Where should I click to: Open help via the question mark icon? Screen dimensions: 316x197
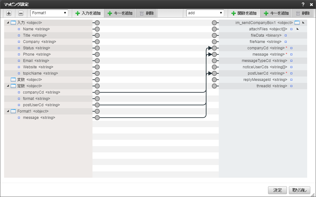point(302,4)
